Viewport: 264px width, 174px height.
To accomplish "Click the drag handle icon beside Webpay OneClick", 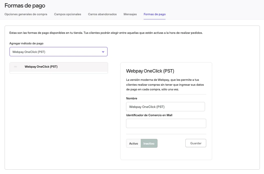I will [15, 67].
